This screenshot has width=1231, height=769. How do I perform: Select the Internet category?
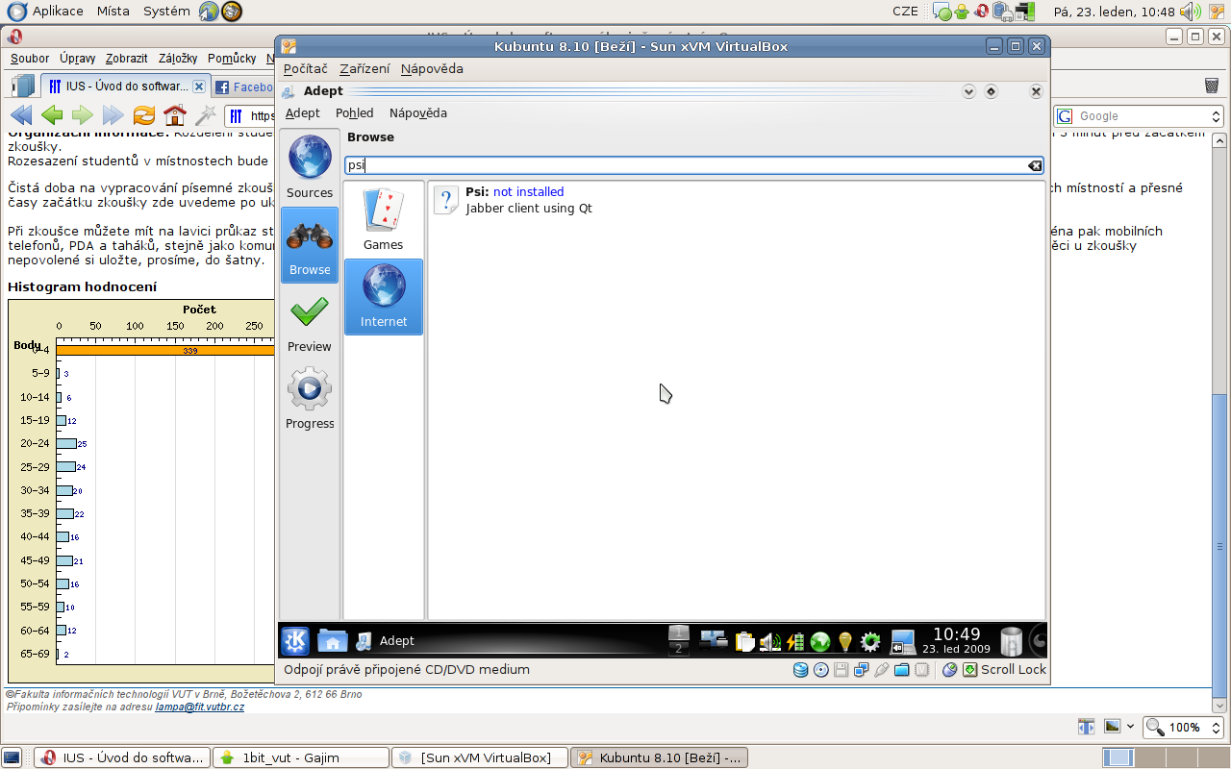coord(384,296)
